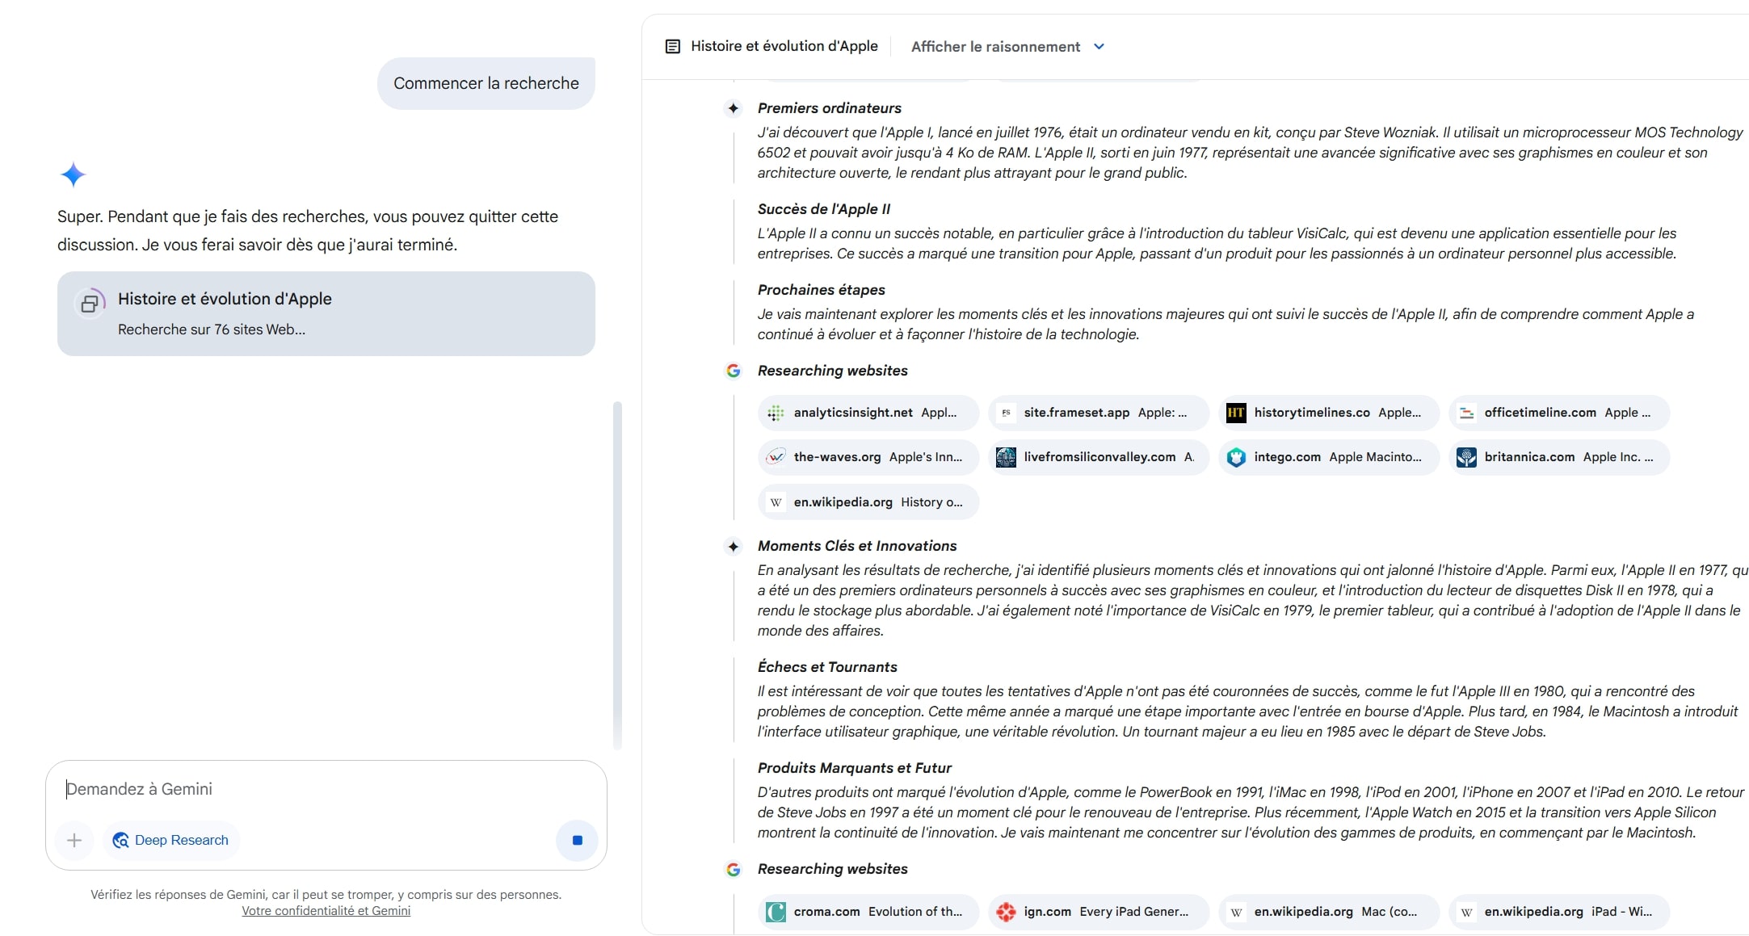1749x936 pixels.
Task: Click the document icon beside Histoire et évolution d'Apple header
Action: [x=672, y=47]
